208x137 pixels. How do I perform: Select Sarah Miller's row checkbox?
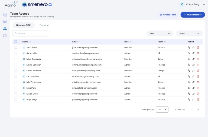pyautogui.click(x=16, y=53)
